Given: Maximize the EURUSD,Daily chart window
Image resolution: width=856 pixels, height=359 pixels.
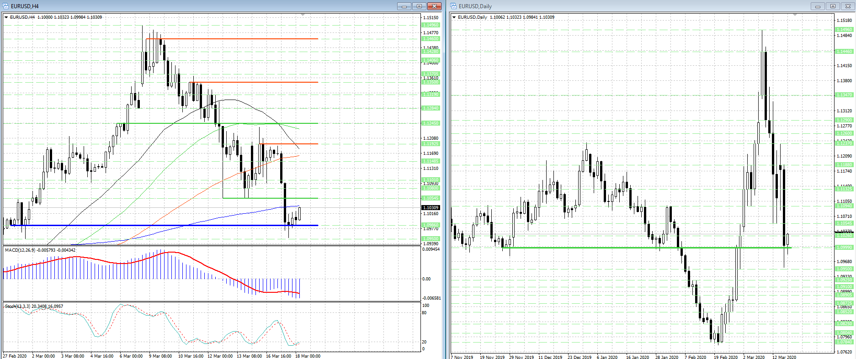Looking at the screenshot, I should coord(833,6).
